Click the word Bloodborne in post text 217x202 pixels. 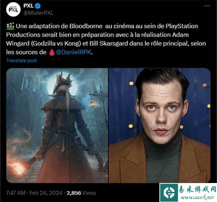(x=86, y=26)
